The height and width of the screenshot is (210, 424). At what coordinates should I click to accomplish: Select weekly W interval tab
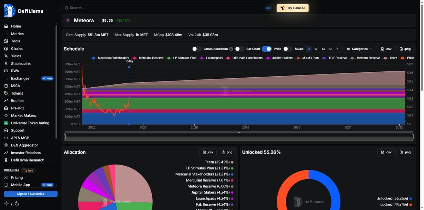(x=316, y=49)
